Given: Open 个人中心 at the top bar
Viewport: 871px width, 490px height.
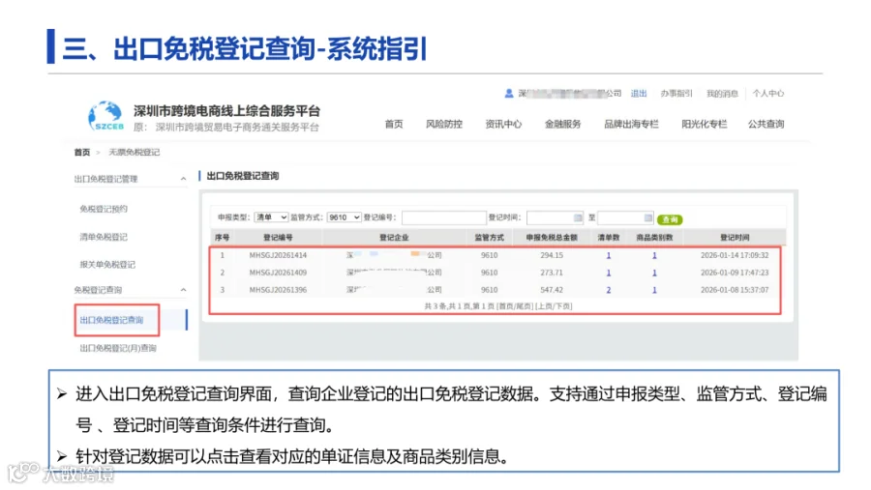Looking at the screenshot, I should coord(768,93).
